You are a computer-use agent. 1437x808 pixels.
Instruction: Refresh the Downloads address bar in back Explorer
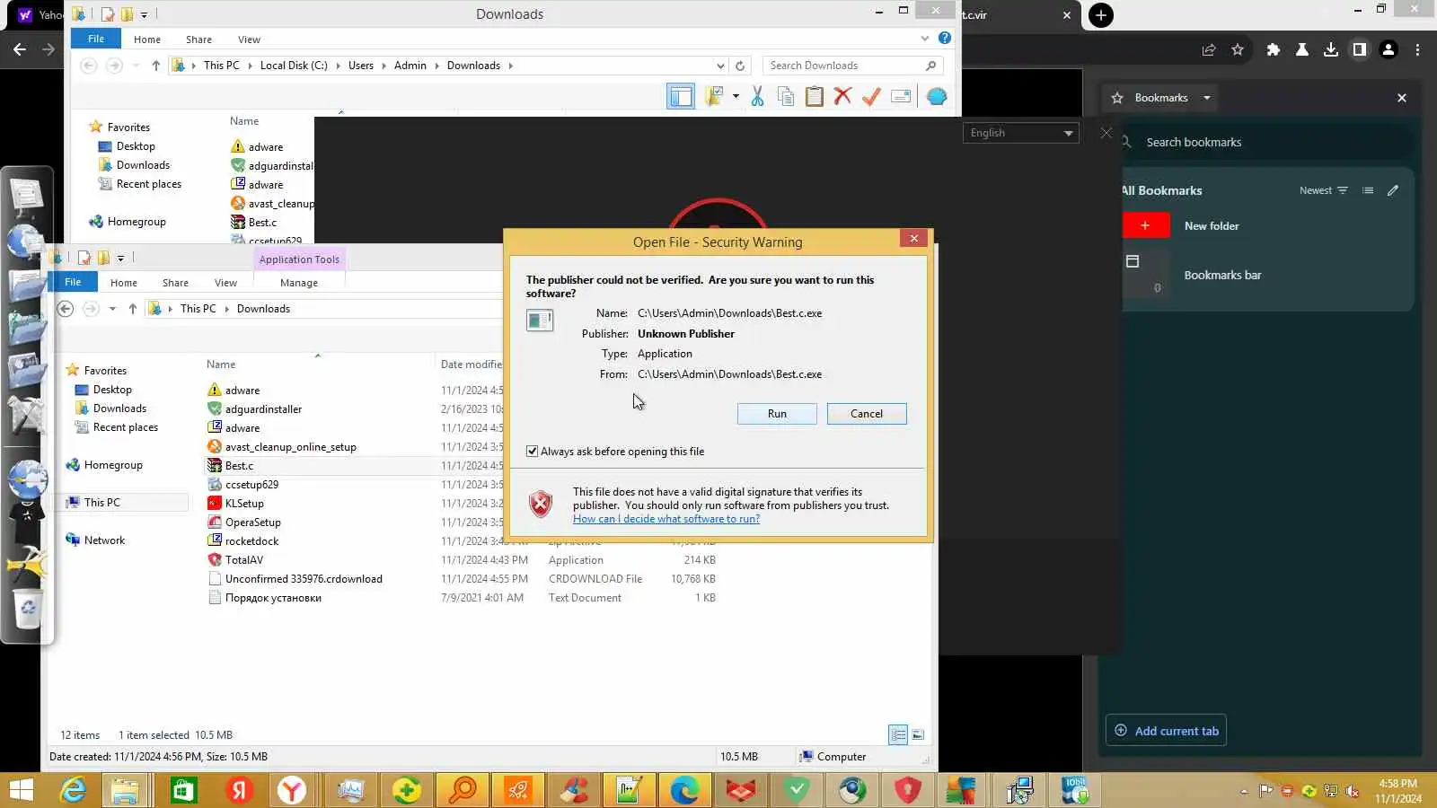pyautogui.click(x=740, y=66)
